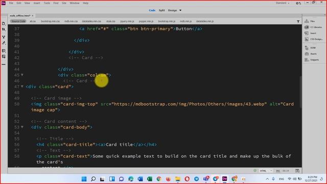Image resolution: width=327 pixels, height=184 pixels.
Task: Open Windows taskbar search
Action: click(x=94, y=179)
